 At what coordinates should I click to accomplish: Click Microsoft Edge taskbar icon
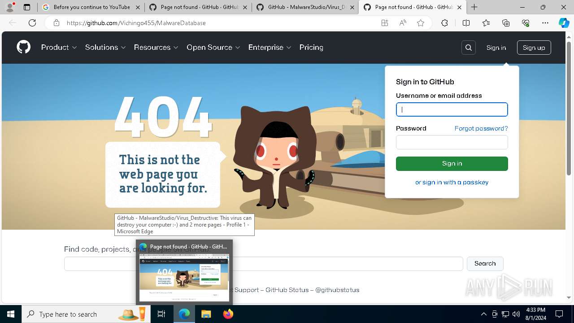tap(184, 314)
